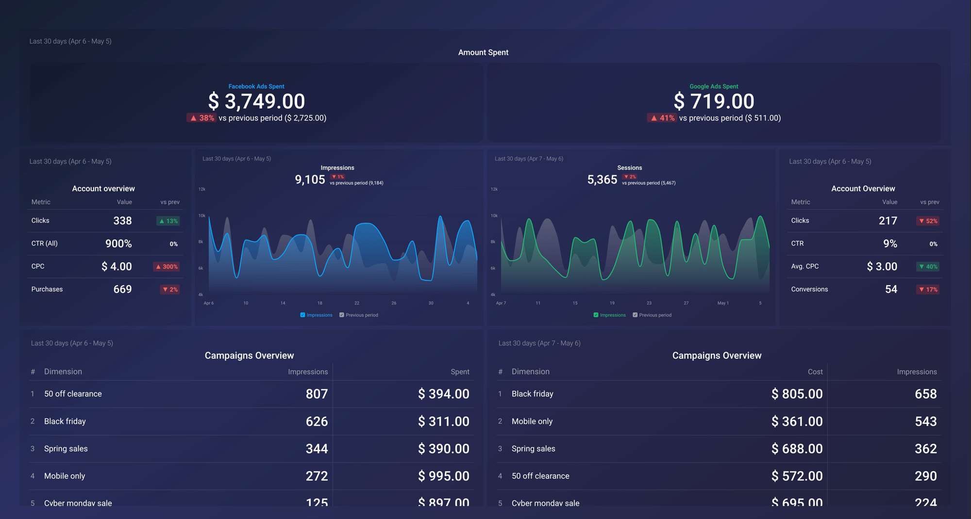Screen dimensions: 971x519
Task: Click the 2% change indicator next to Sessions
Action: tap(630, 177)
